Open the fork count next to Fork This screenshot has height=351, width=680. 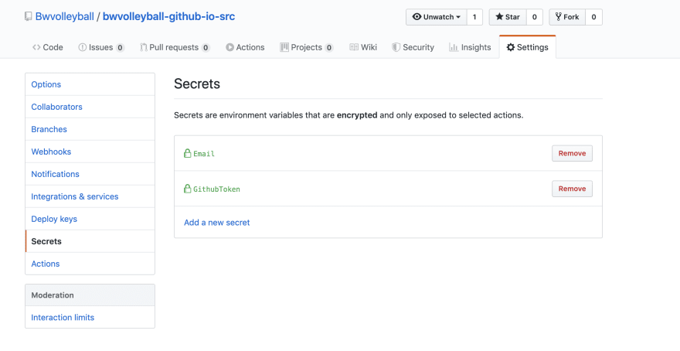tap(593, 17)
